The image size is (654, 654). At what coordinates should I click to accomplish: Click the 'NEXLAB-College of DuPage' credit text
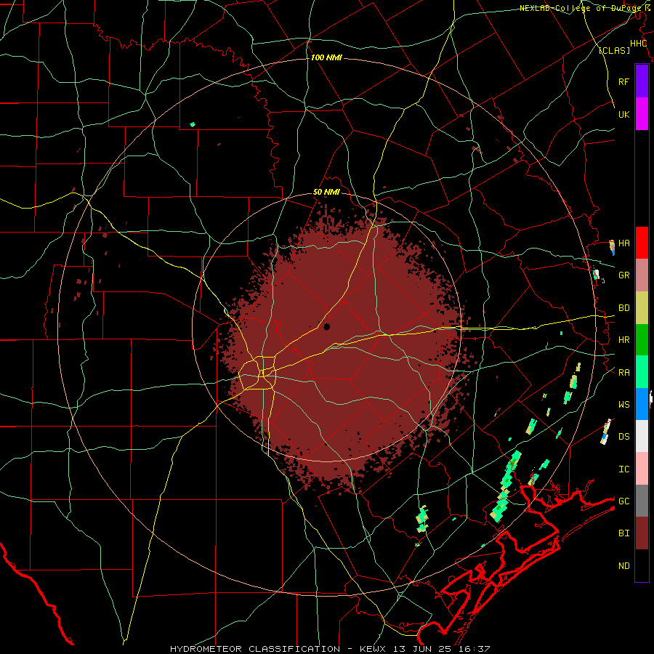coord(581,8)
